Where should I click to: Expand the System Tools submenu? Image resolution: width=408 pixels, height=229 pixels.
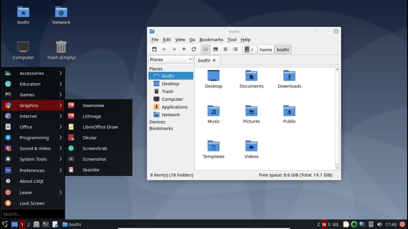tap(33, 159)
